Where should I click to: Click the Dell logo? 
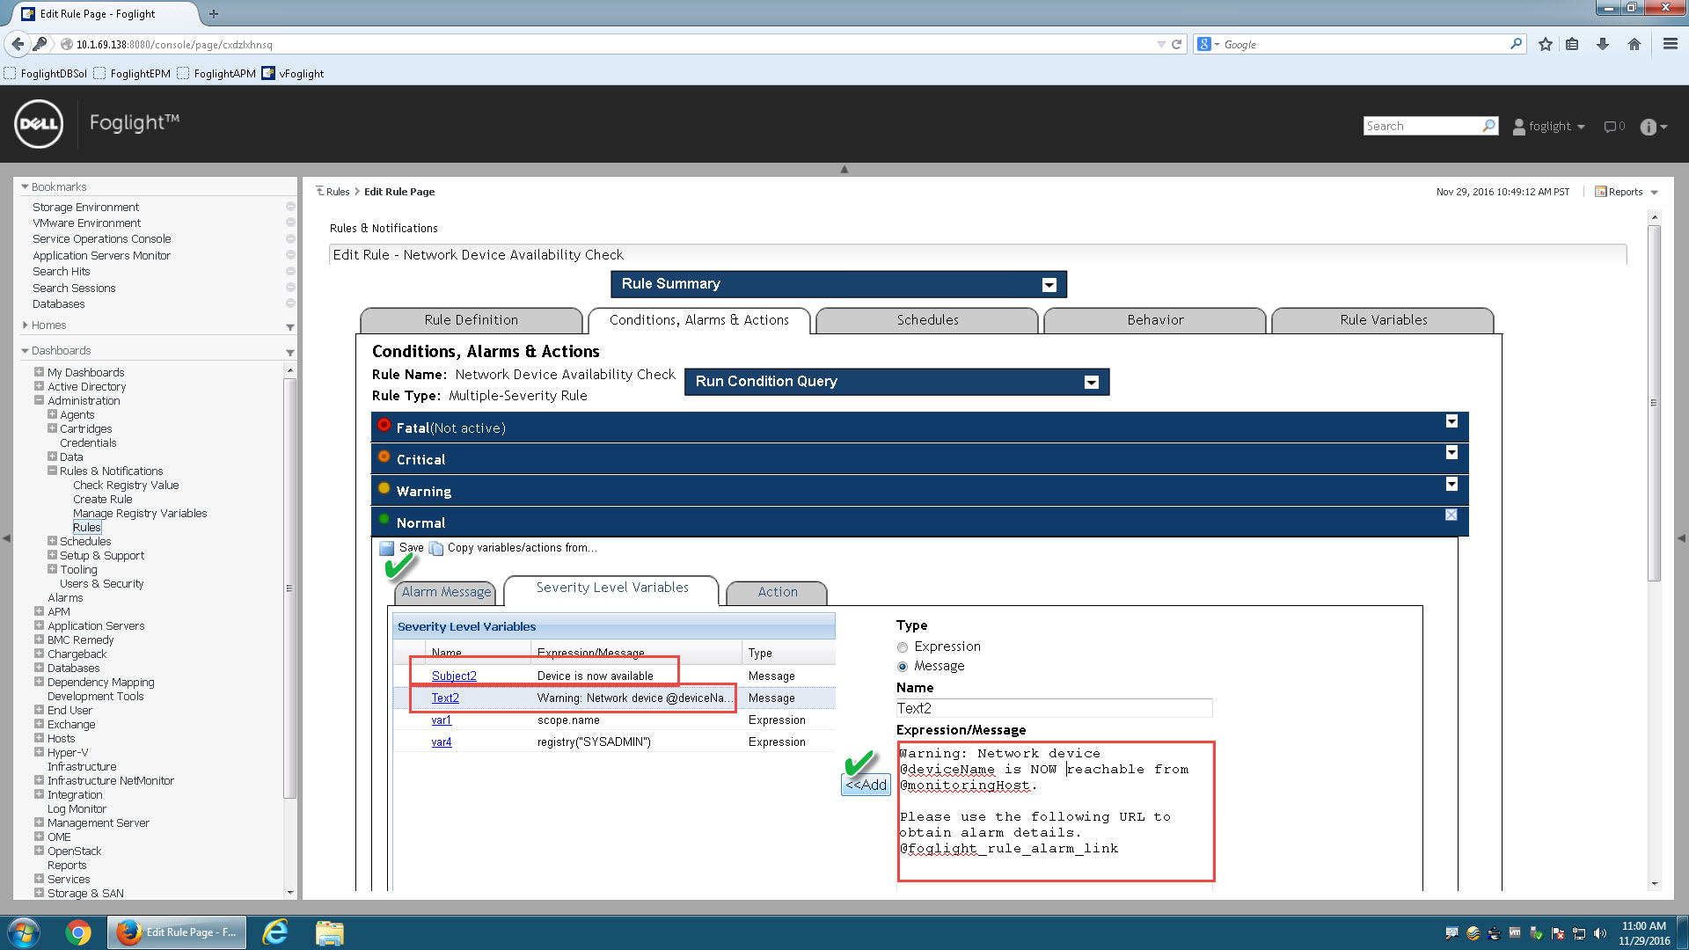coord(39,124)
